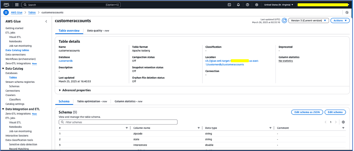Select the Schema tab
Image resolution: width=354 pixels, height=151 pixels.
[64, 101]
